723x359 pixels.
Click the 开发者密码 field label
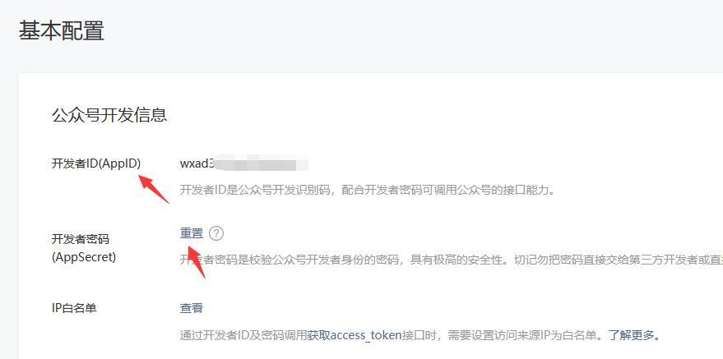[x=81, y=239]
